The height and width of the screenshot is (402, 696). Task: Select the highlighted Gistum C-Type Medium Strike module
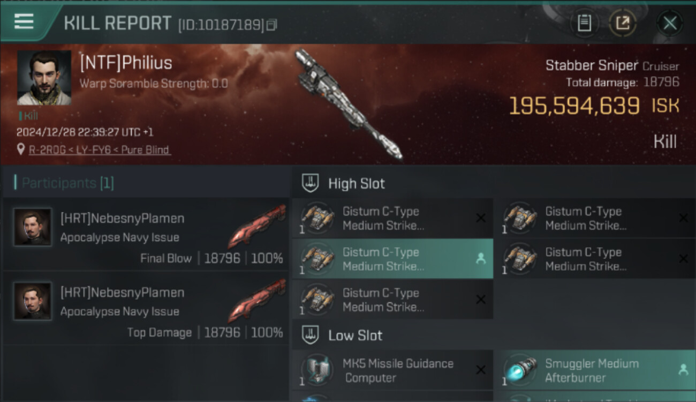[392, 258]
